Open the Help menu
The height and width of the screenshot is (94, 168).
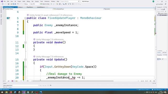click(x=58, y=1)
